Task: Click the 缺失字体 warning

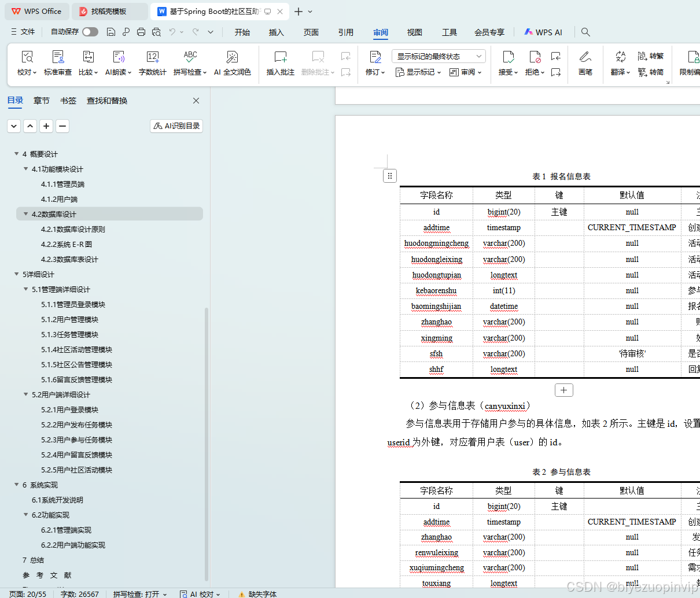Action: (257, 594)
